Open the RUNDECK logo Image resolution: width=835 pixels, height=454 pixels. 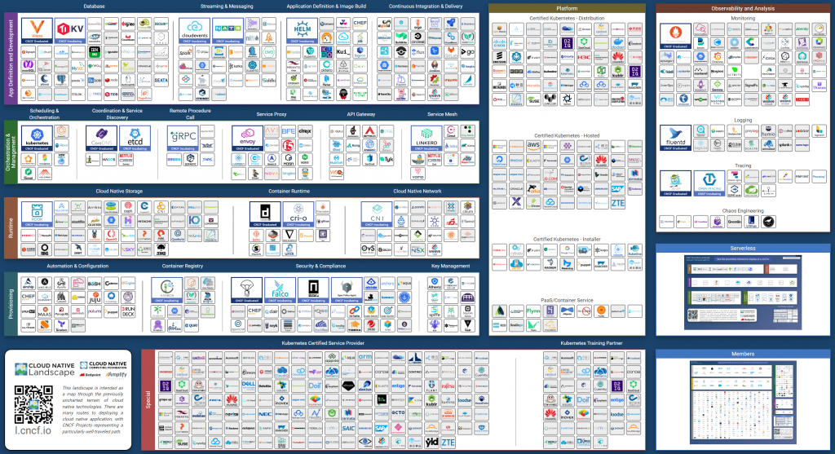[128, 312]
